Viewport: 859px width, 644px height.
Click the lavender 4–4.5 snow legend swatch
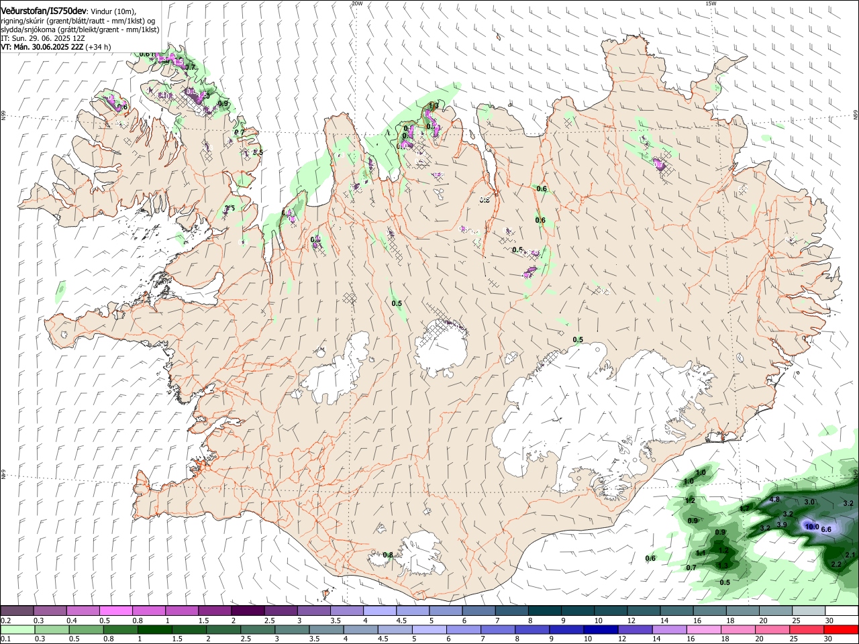380,610
